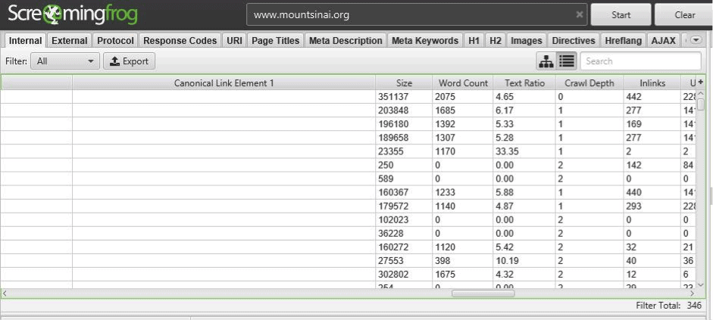This screenshot has width=713, height=320.
Task: Select the text ratio cell 5.42
Action: pyautogui.click(x=524, y=247)
